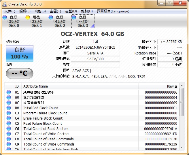Click the firmware field showing 1.6

[x=95, y=42]
